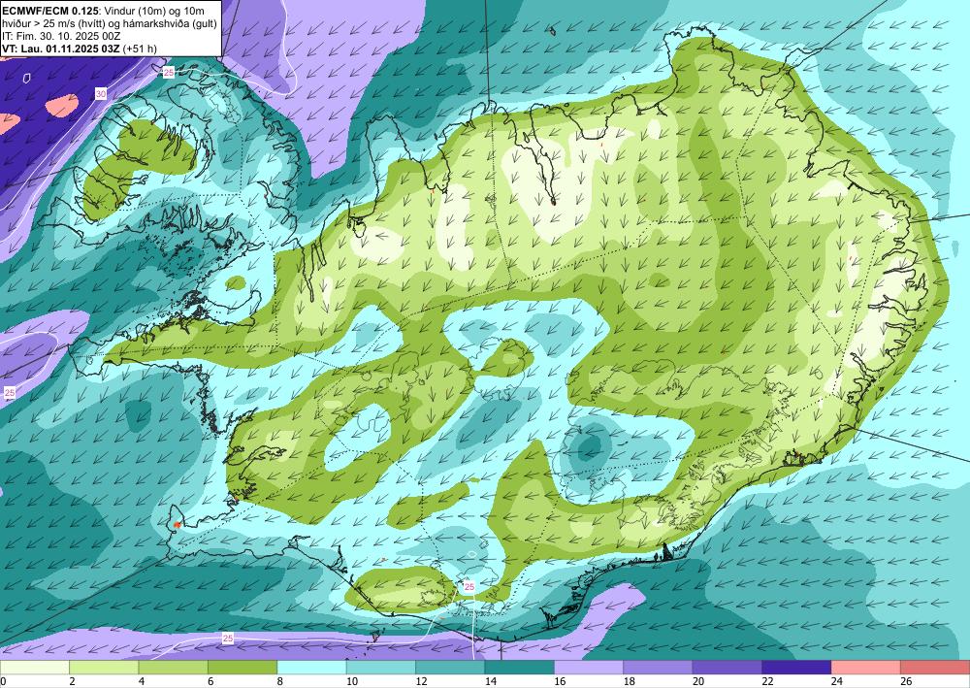970x688 pixels.
Task: Click the legend scale value '6'
Action: (x=210, y=682)
